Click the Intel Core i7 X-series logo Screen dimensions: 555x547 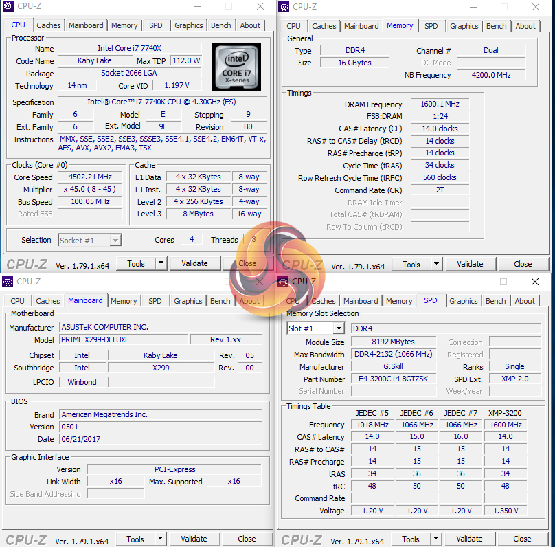236,67
